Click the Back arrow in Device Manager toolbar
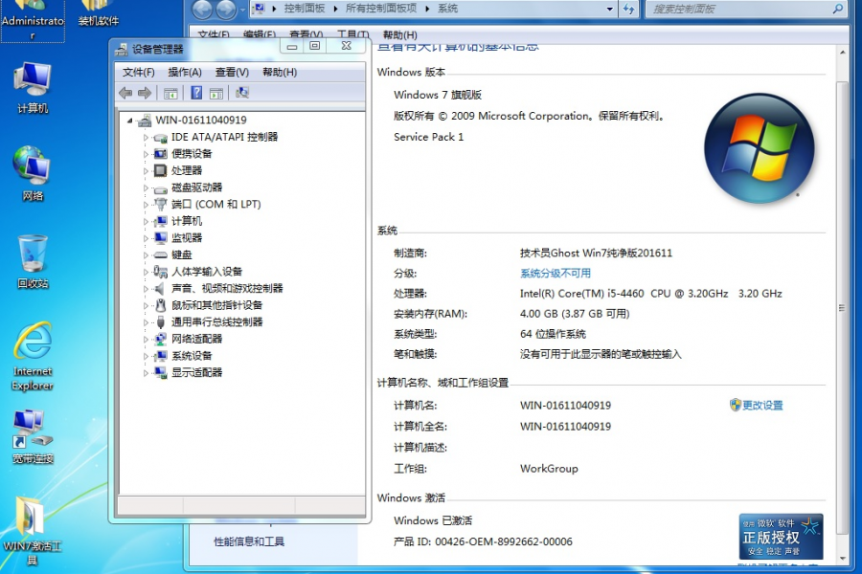This screenshot has width=862, height=574. pos(125,93)
